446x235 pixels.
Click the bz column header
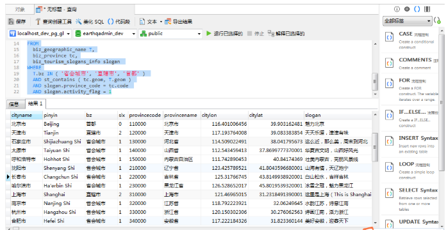click(x=101, y=116)
